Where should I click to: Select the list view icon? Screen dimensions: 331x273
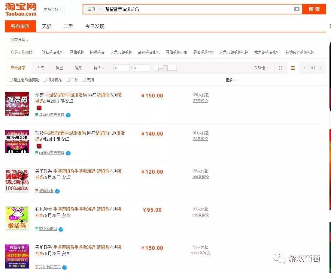[293, 68]
